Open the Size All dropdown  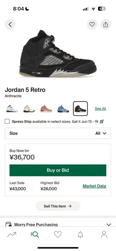coord(58,133)
